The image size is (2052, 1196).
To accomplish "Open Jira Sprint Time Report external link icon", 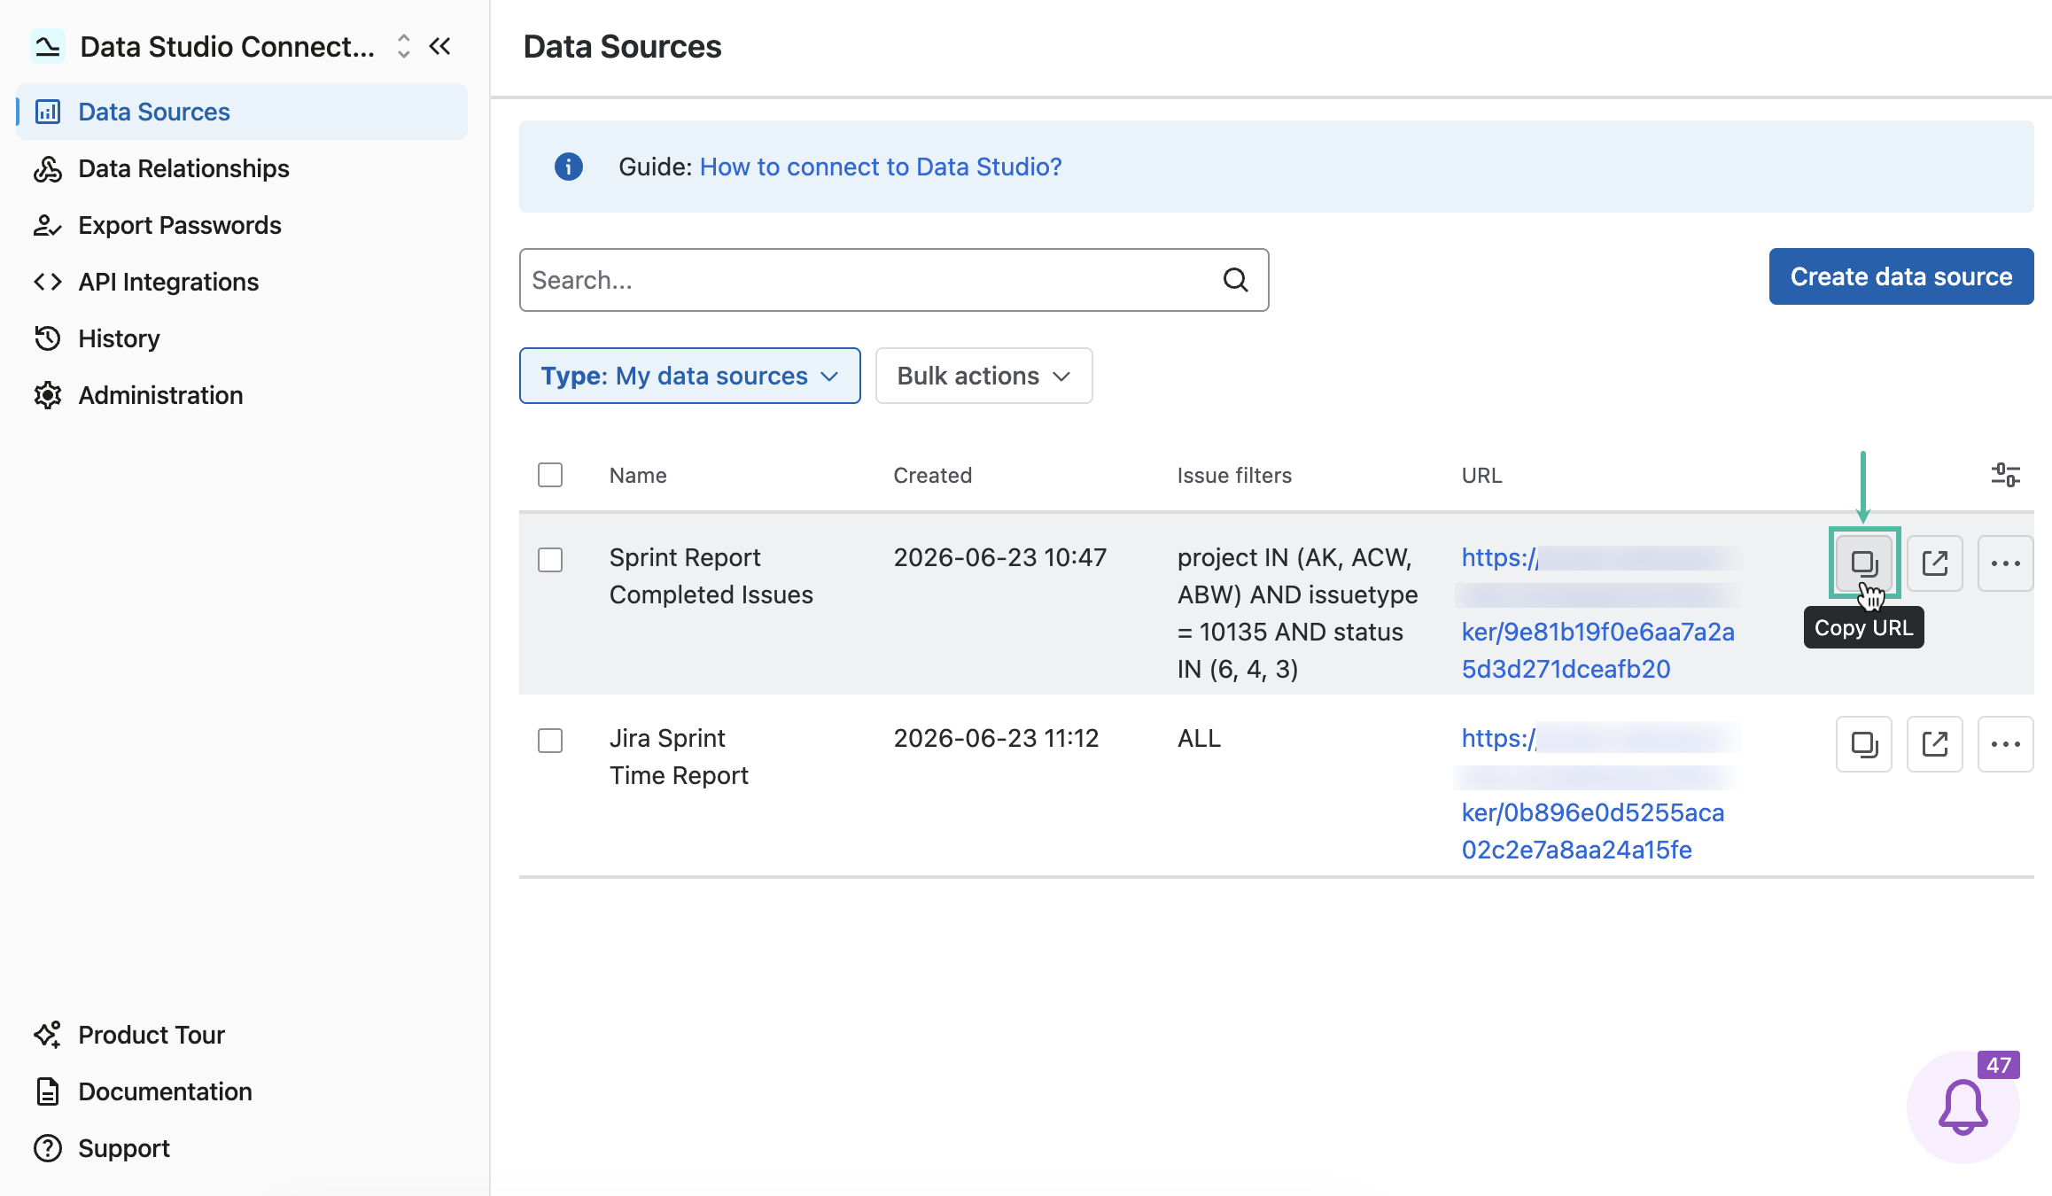I will [1935, 744].
